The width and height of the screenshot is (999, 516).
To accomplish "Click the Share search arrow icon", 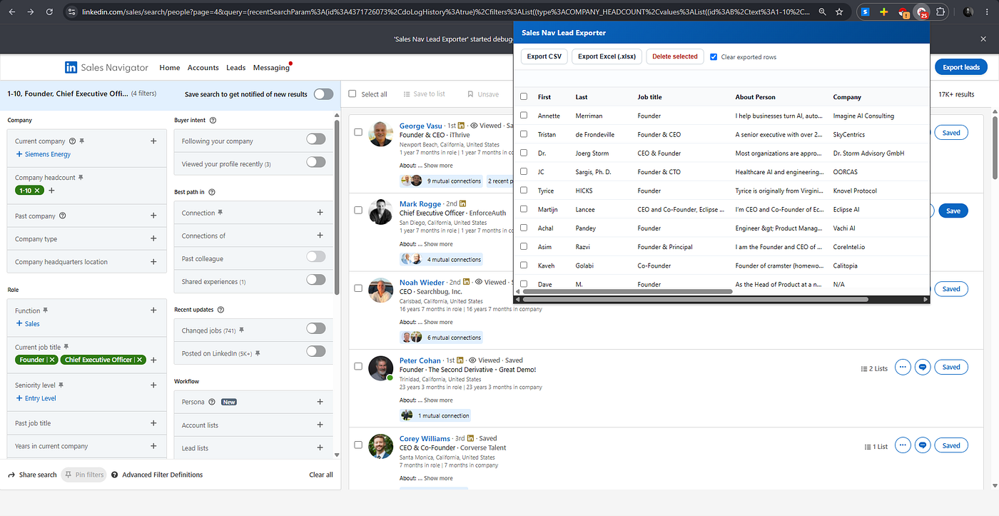I will [11, 475].
